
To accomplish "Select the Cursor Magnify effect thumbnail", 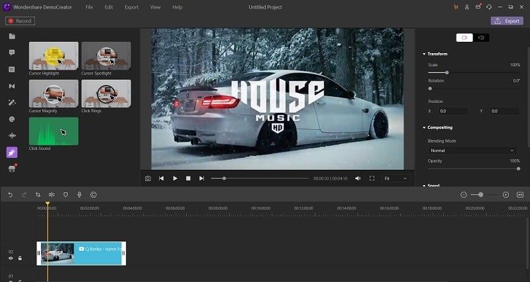I will [54, 94].
